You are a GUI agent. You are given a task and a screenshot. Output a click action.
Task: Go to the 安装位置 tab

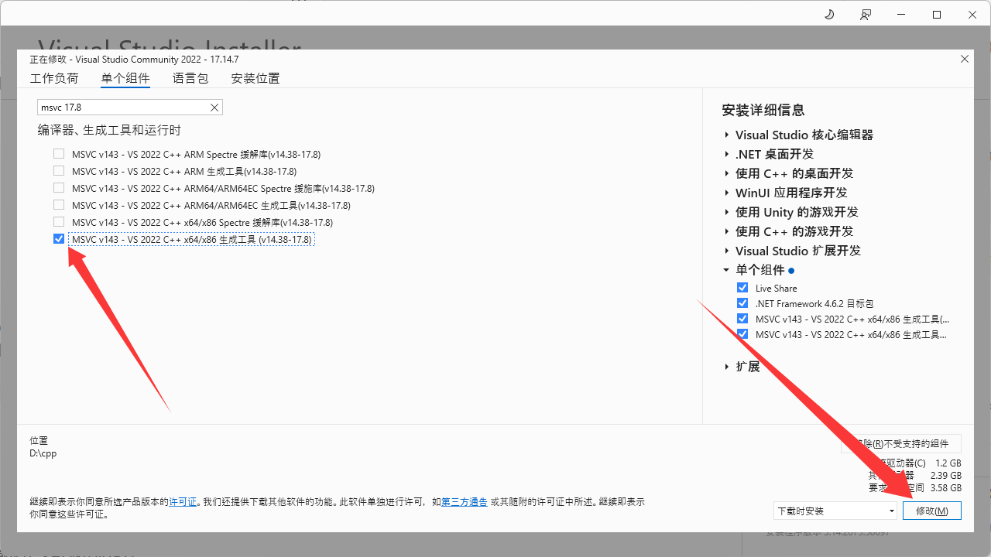coord(255,78)
